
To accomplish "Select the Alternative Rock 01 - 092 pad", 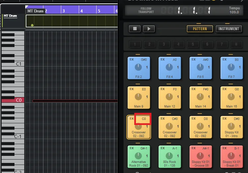I will [x=139, y=157].
